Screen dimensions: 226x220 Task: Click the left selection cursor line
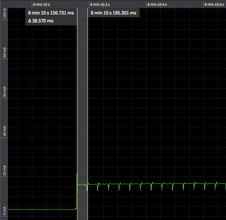[x=77, y=109]
